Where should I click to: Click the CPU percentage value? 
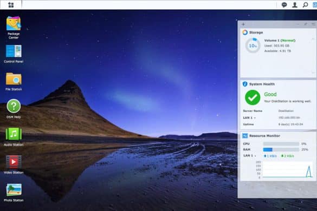point(303,144)
